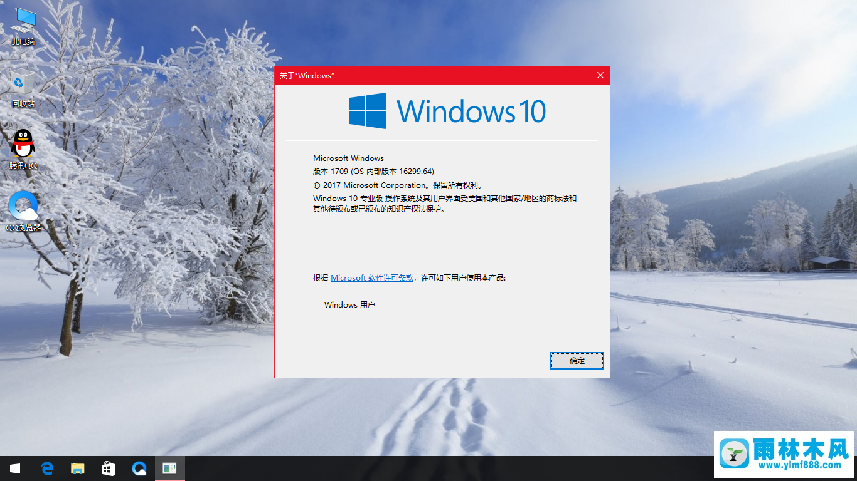This screenshot has width=857, height=481.
Task: Click the 确定 button in the dialog
Action: pyautogui.click(x=577, y=361)
